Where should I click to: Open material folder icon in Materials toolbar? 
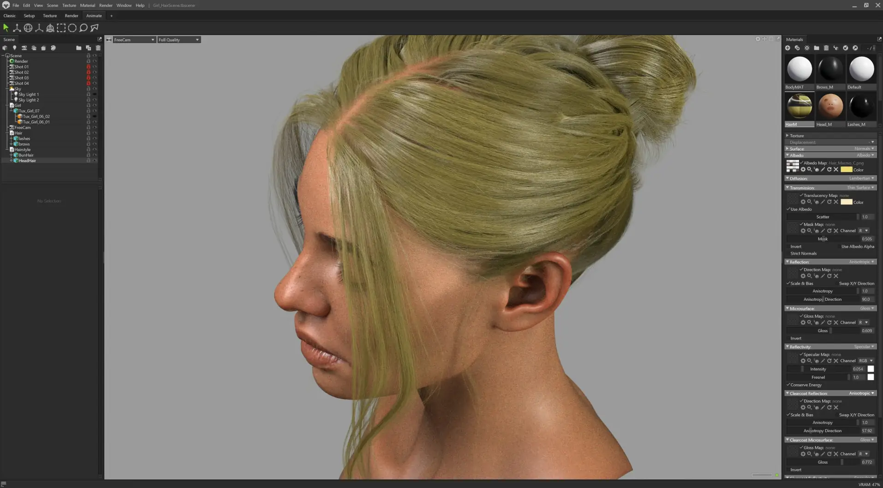pos(817,48)
